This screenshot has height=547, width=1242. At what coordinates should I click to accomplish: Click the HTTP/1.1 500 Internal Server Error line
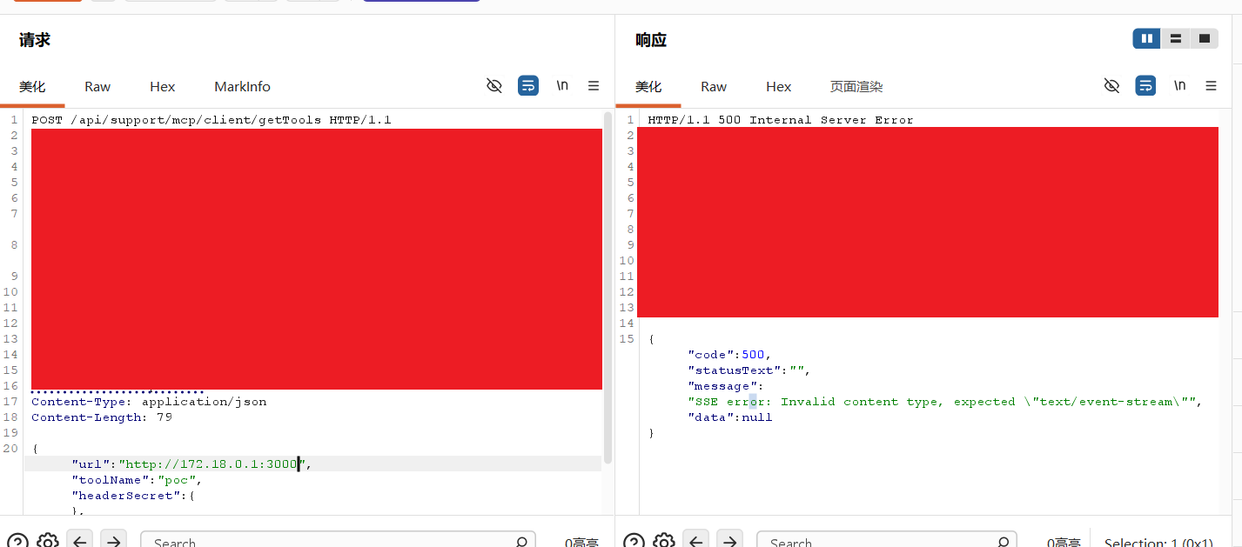coord(781,120)
